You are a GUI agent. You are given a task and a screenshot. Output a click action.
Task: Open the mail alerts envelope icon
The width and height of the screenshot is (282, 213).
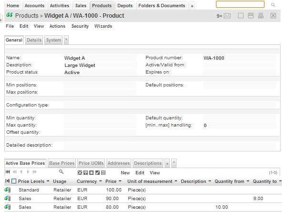coord(227,16)
